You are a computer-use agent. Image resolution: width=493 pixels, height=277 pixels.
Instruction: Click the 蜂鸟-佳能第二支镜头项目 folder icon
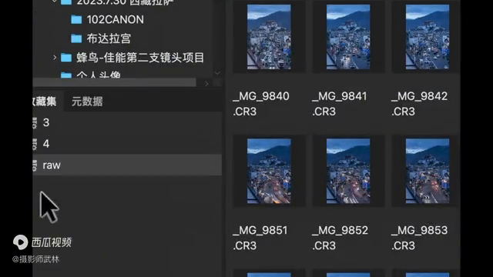(x=66, y=58)
